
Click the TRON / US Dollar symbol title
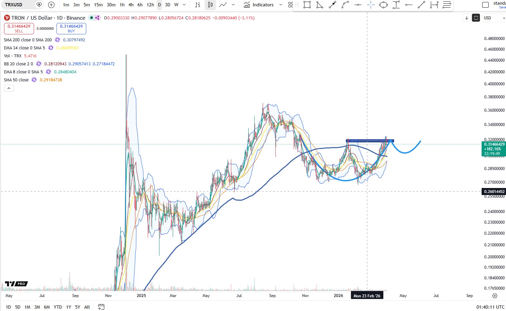click(48, 18)
